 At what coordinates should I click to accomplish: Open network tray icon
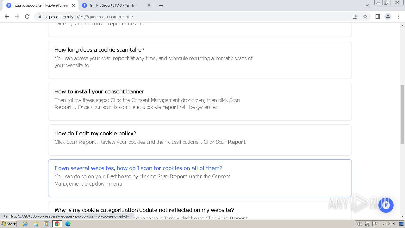[x=367, y=224]
